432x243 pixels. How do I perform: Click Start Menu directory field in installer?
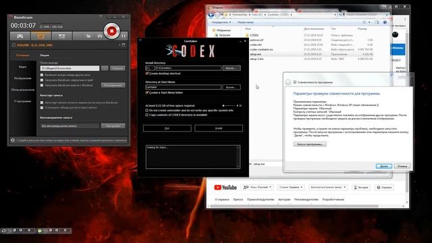[183, 87]
